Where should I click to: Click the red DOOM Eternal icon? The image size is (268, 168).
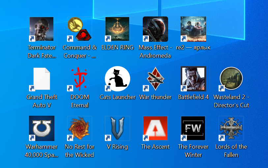tap(79, 79)
